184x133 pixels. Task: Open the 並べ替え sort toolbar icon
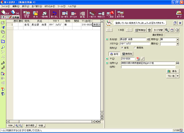(x=64, y=14)
